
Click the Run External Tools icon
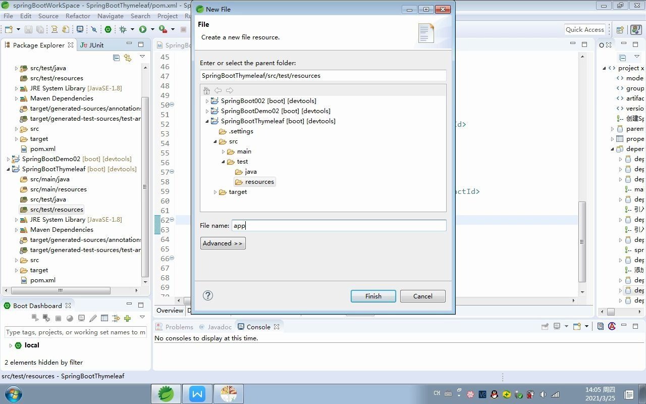pos(163,29)
